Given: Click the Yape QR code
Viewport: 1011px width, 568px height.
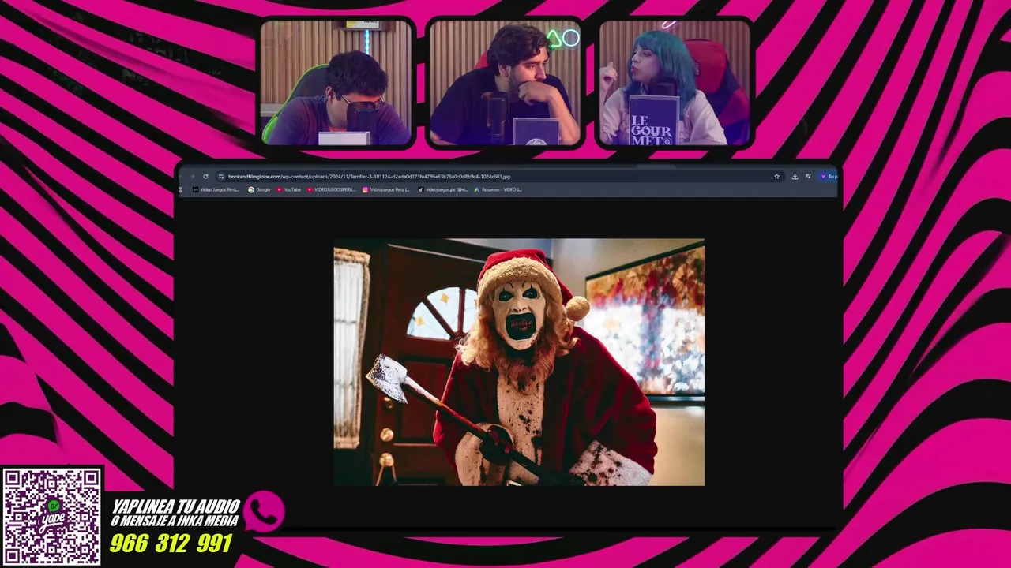Looking at the screenshot, I should tap(51, 516).
